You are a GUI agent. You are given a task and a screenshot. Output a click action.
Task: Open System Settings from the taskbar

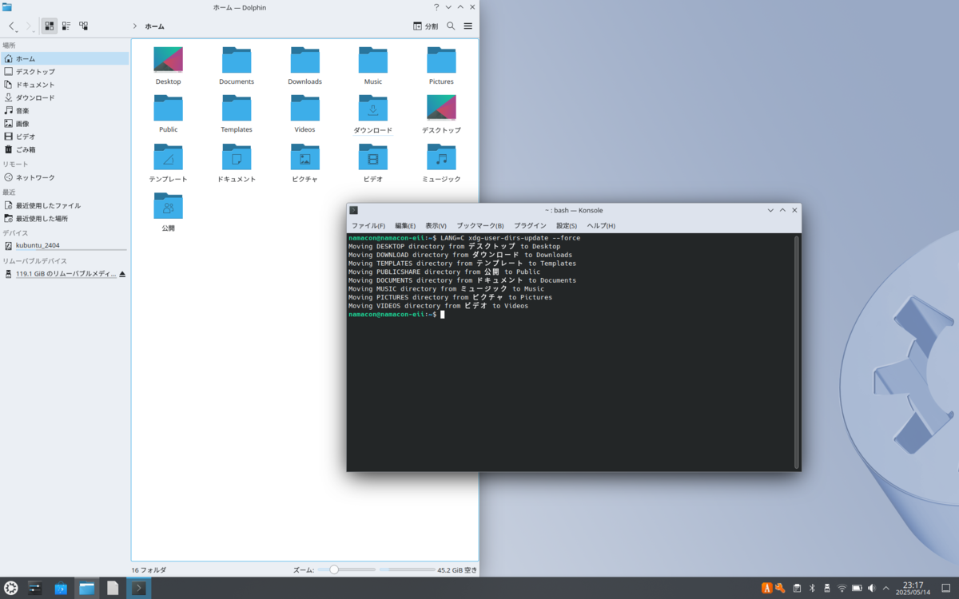(x=35, y=589)
